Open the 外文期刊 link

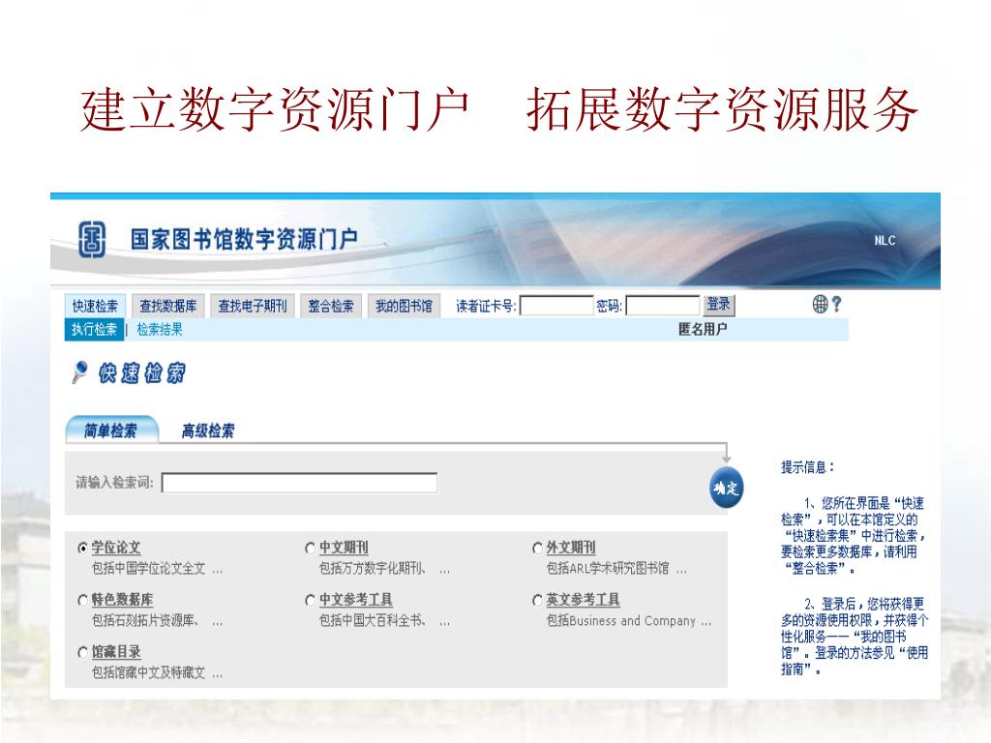pos(571,548)
